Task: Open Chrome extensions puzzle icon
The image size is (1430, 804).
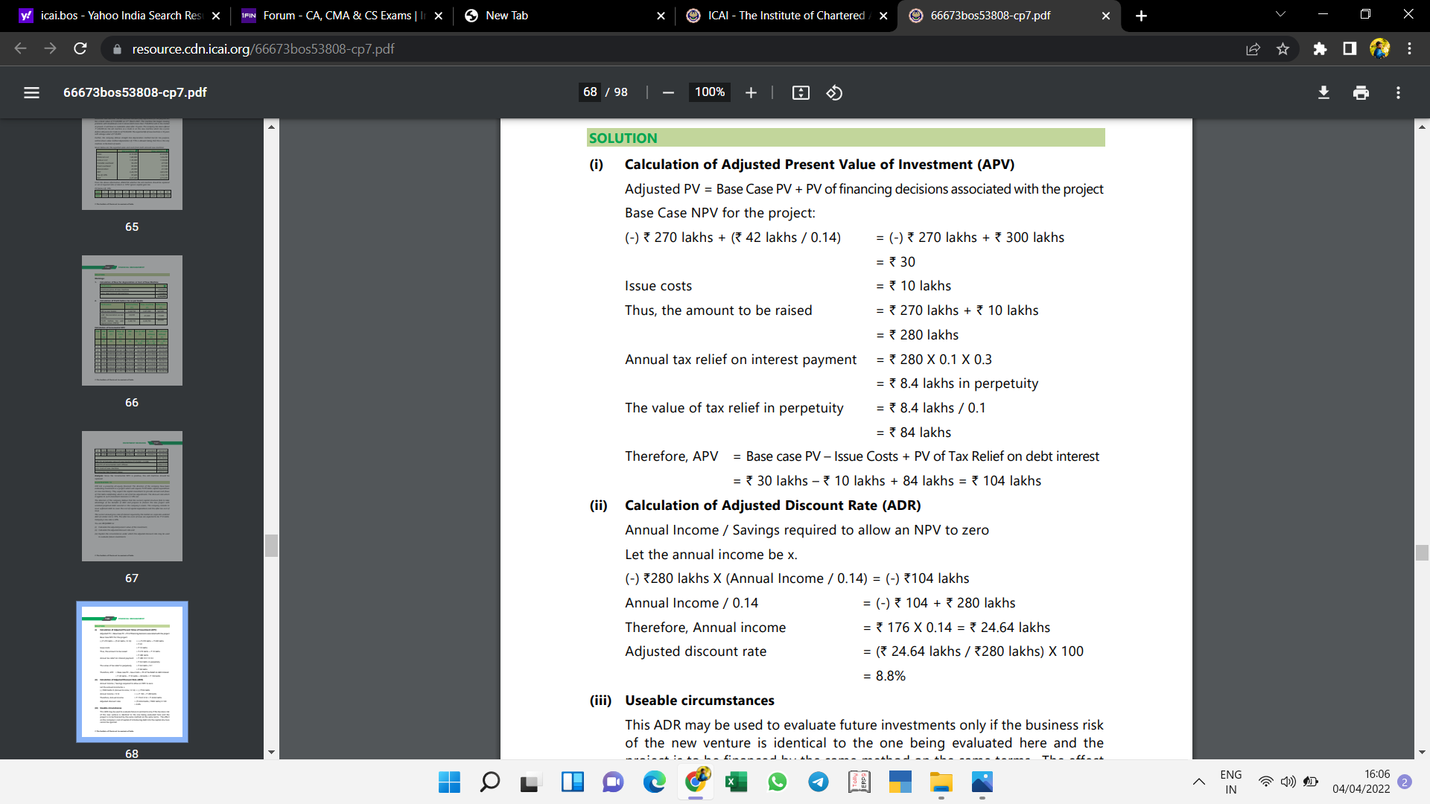Action: click(1320, 49)
